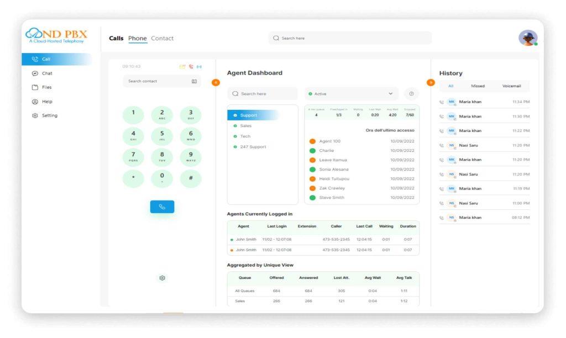Open Files in the sidebar
The height and width of the screenshot is (338, 566).
pos(46,87)
